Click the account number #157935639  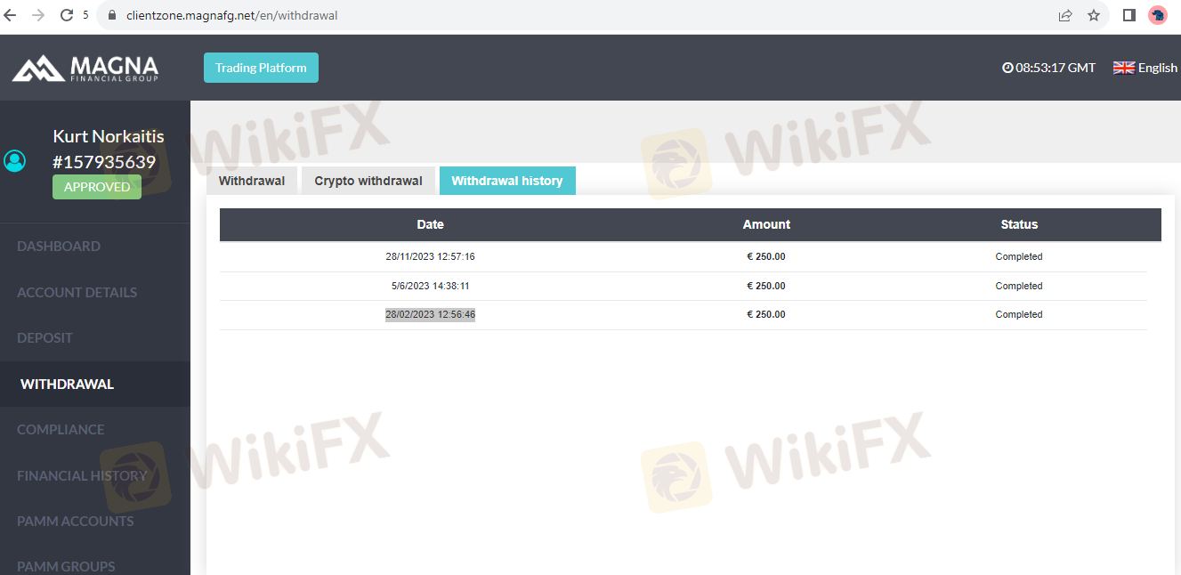pyautogui.click(x=104, y=162)
